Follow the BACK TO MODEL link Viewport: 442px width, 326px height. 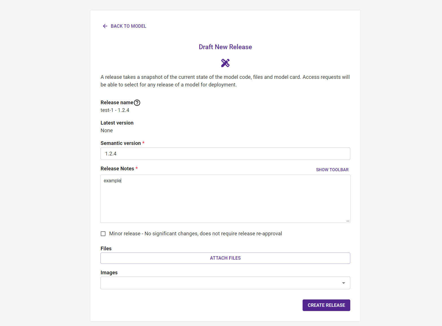click(x=128, y=26)
